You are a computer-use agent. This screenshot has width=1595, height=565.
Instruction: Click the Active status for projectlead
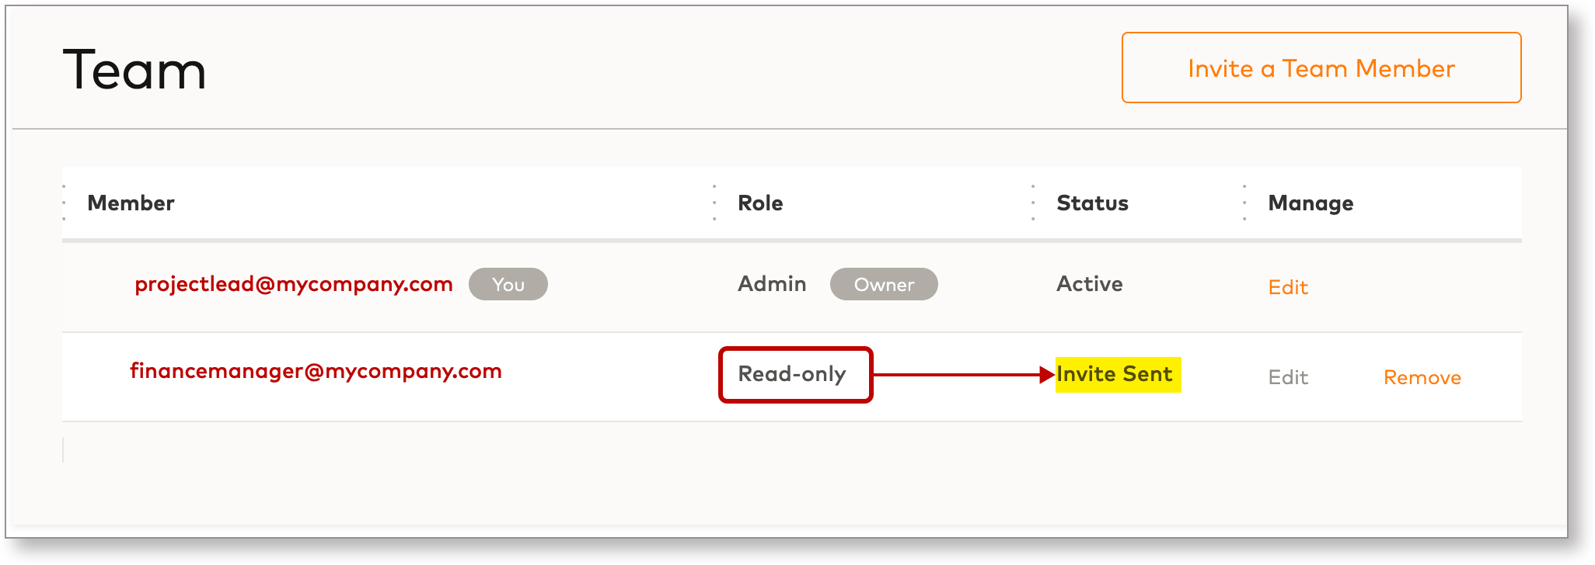(1088, 284)
